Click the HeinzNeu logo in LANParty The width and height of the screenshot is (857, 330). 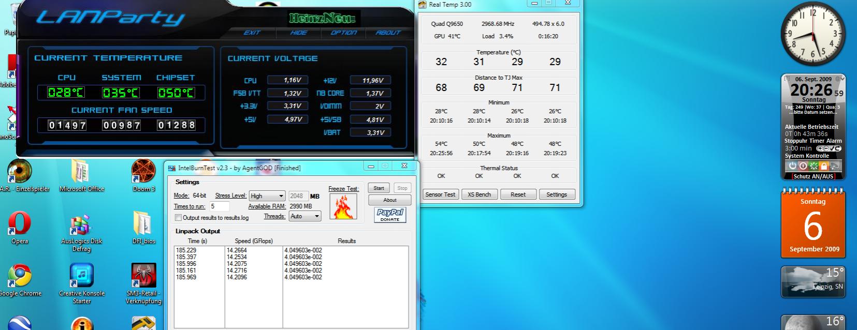click(323, 19)
